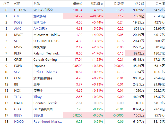This screenshot has width=165, height=124.
Task: Click BBBY's price 0.8200 cell
Action: 73,115
